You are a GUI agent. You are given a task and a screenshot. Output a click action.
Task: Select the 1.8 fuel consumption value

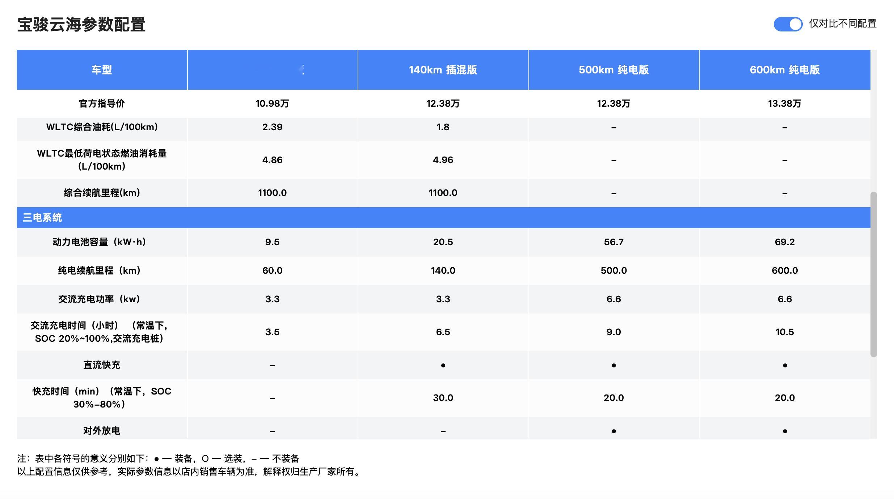tap(443, 127)
